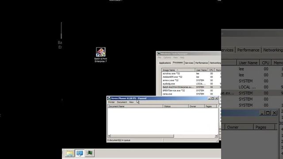
Task: Click the Performance tab in the enlarged magnifier view
Action: click(248, 50)
